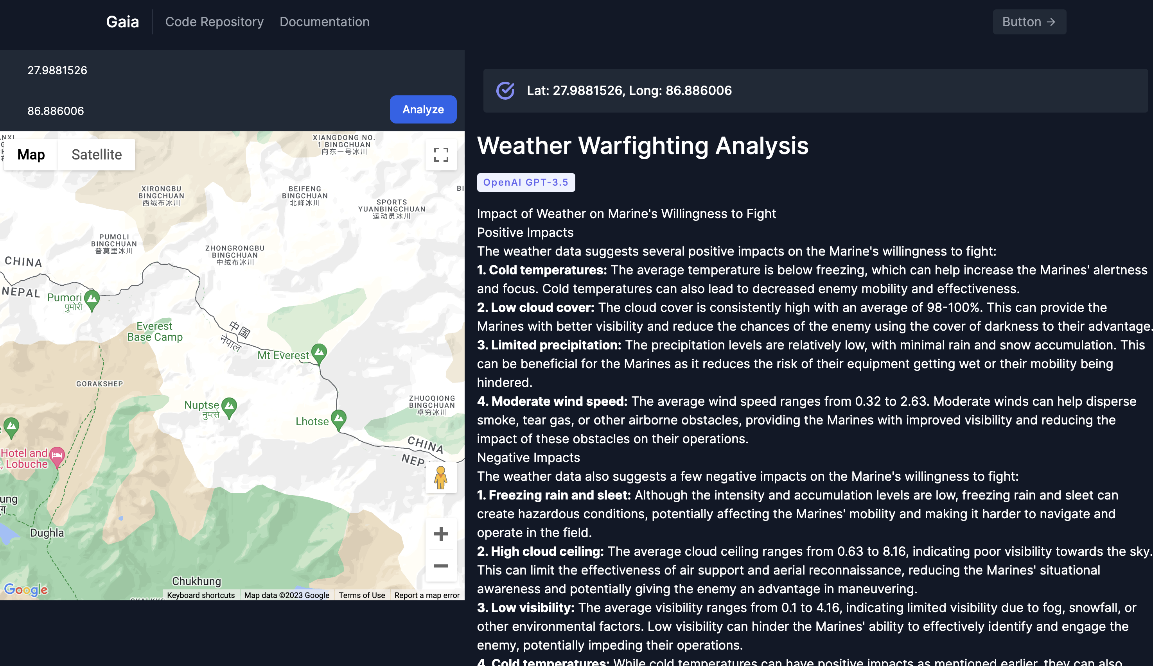Click the Nuptse peak marker
This screenshot has height=666, width=1153.
pyautogui.click(x=229, y=406)
